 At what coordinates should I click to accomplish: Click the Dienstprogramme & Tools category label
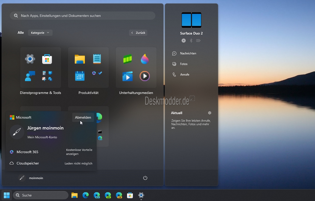coord(40,93)
